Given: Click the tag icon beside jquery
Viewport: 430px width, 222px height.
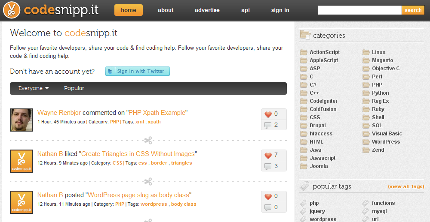Looking at the screenshot, I should click(x=303, y=211).
